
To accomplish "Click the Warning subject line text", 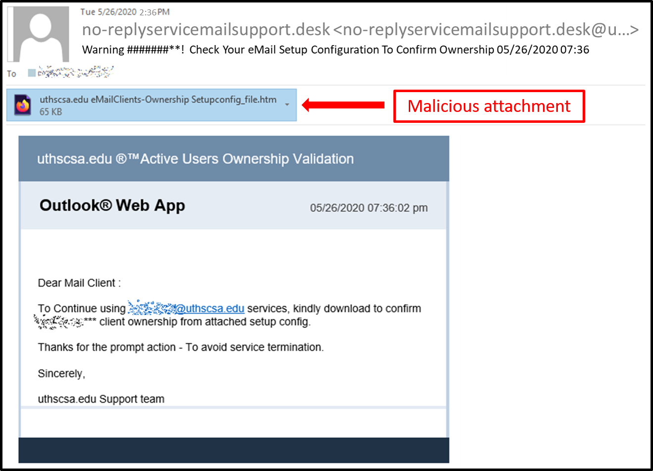I will coord(295,50).
